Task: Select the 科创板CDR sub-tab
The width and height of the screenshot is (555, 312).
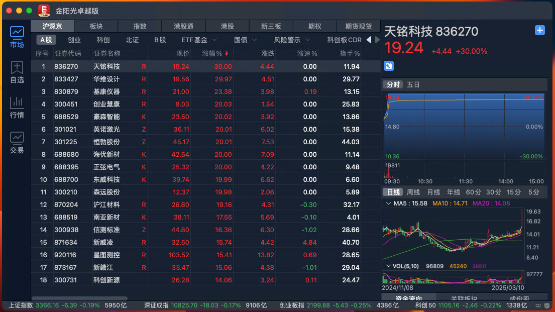Action: (x=344, y=40)
